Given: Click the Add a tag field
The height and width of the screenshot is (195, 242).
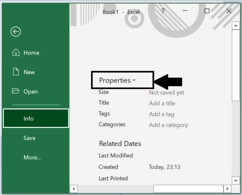Looking at the screenshot, I should tap(161, 114).
